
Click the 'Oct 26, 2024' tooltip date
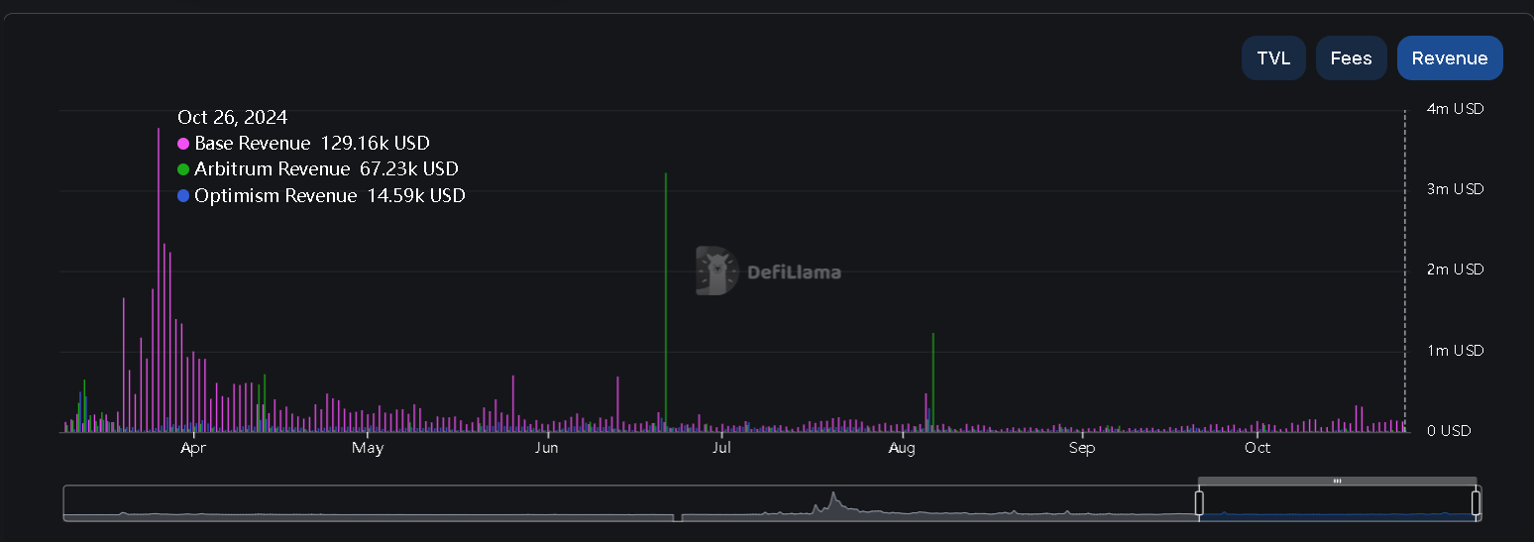click(233, 117)
